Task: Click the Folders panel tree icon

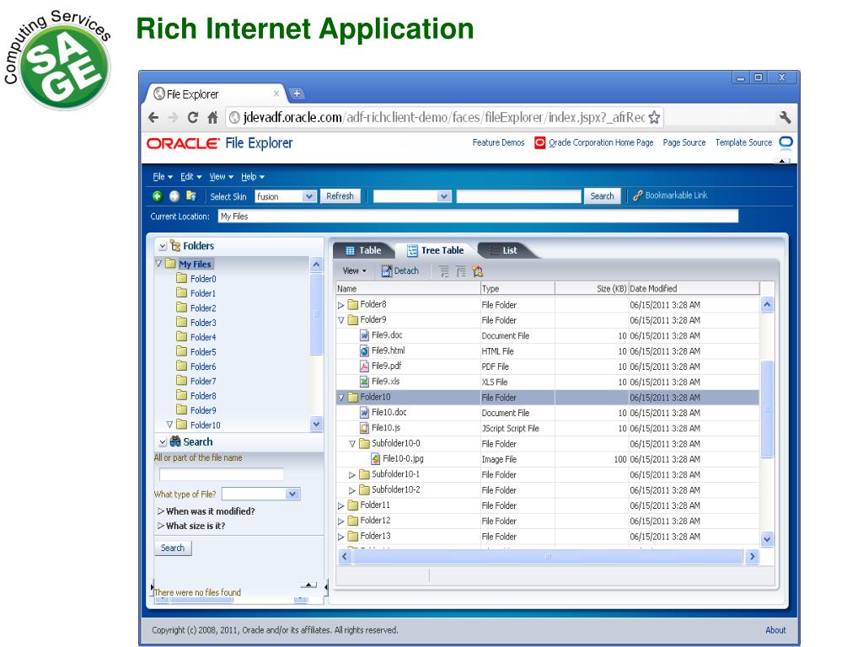Action: [x=175, y=245]
